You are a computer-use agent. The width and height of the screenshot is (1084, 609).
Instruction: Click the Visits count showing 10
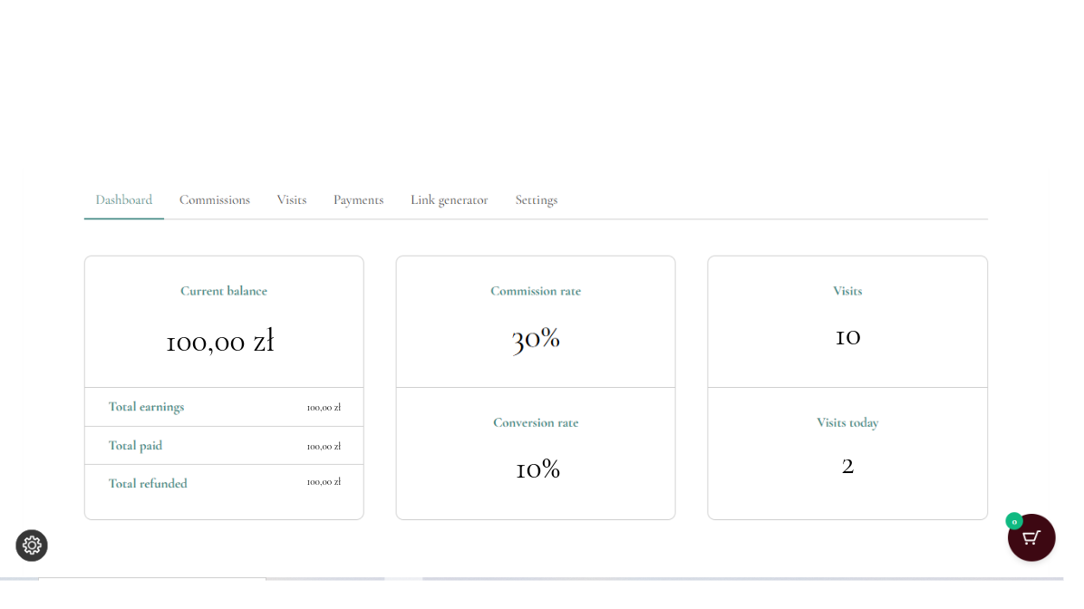[x=847, y=336]
